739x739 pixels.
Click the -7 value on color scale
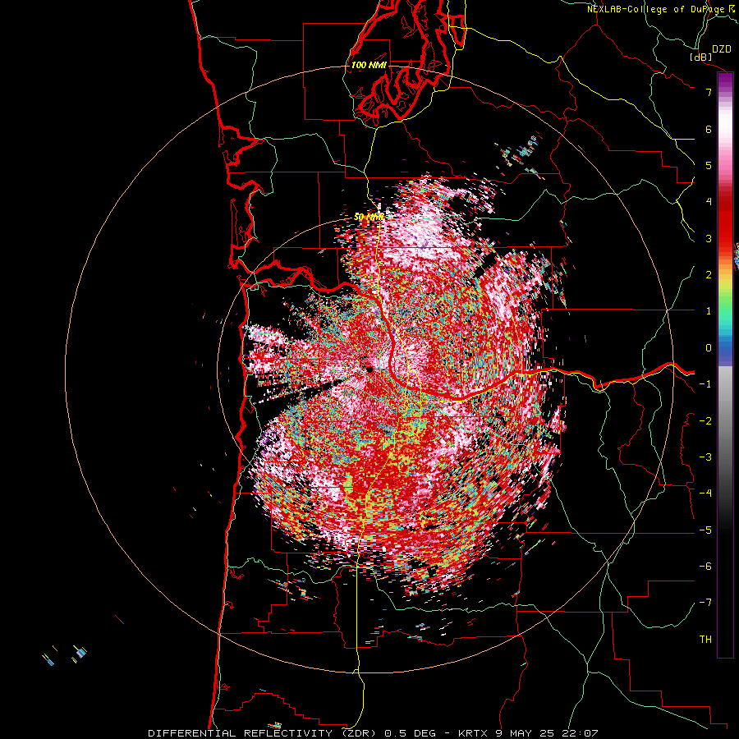(705, 603)
